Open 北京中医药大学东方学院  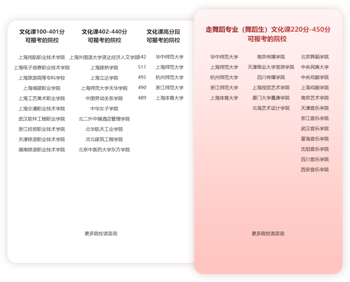[104, 150]
